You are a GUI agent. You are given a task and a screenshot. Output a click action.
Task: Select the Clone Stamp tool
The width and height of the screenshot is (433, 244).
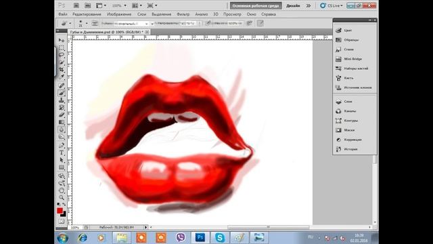[62, 100]
